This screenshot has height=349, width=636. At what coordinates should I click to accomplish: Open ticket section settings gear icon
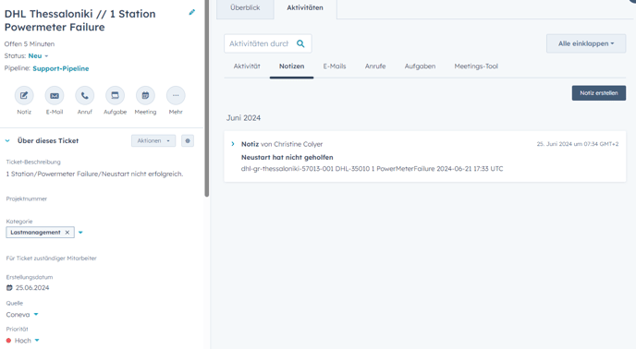pyautogui.click(x=188, y=140)
